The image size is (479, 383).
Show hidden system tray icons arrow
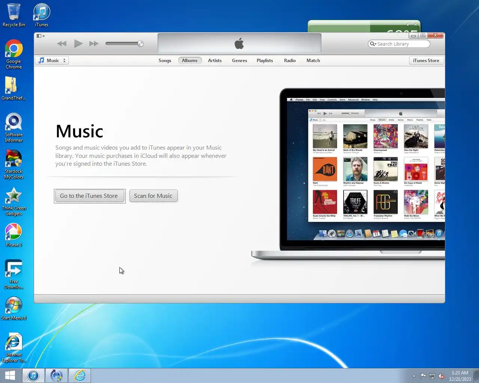(x=414, y=376)
